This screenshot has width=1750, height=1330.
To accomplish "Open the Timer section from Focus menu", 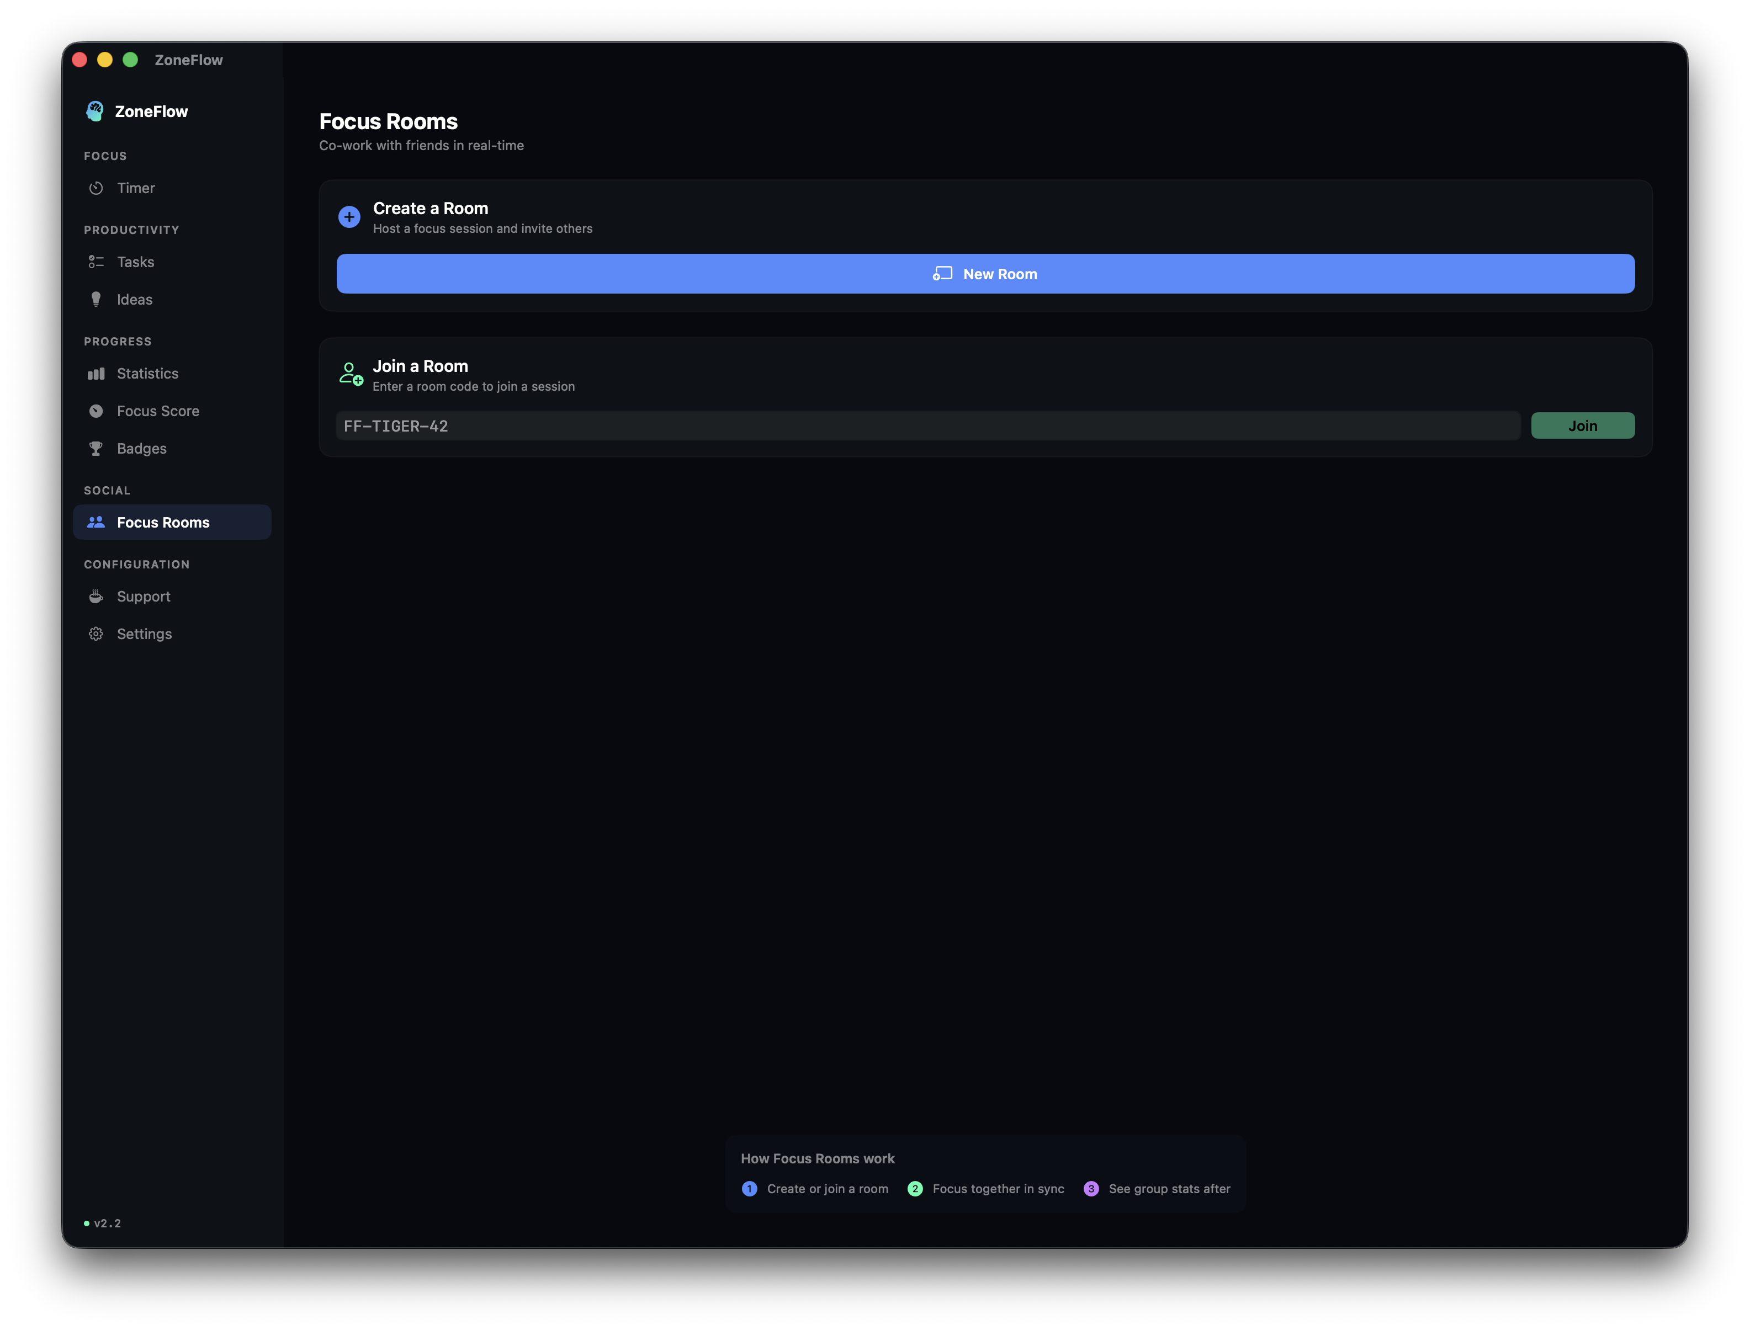I will 136,188.
